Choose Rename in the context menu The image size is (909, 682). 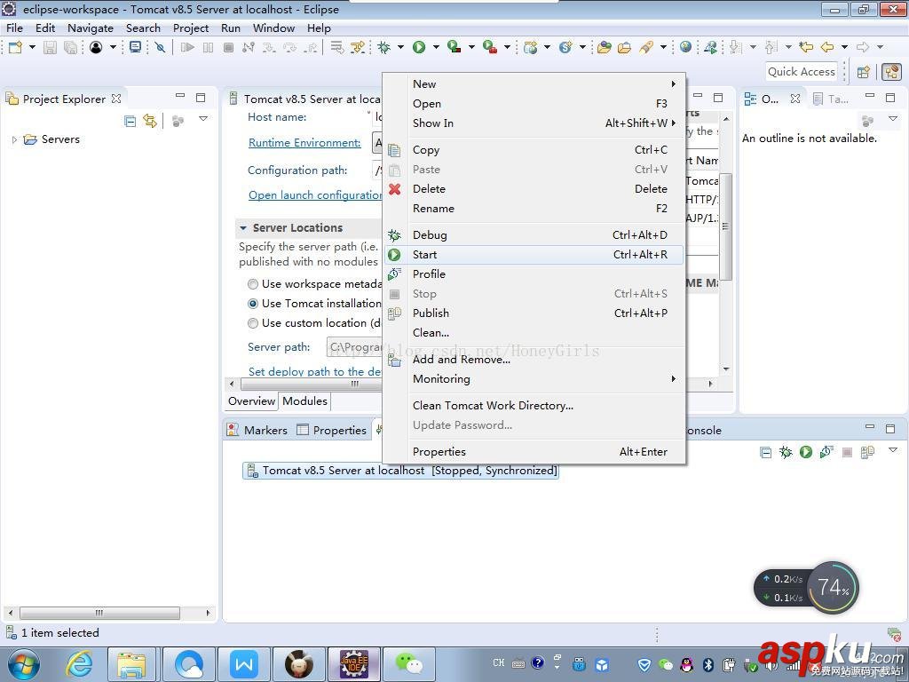click(534, 209)
